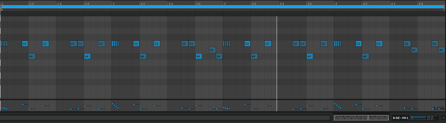Select the rapid note cluster at bar 1 start
The height and width of the screenshot is (123, 446).
(4, 44)
